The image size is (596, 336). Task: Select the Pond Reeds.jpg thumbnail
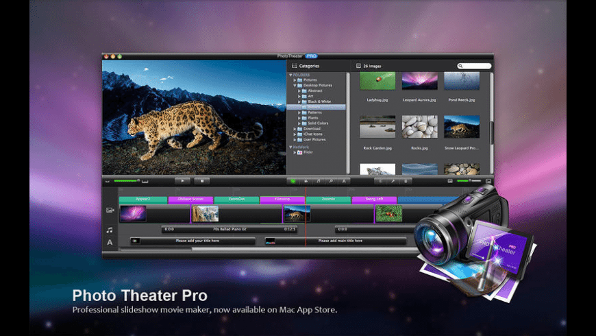coord(462,81)
